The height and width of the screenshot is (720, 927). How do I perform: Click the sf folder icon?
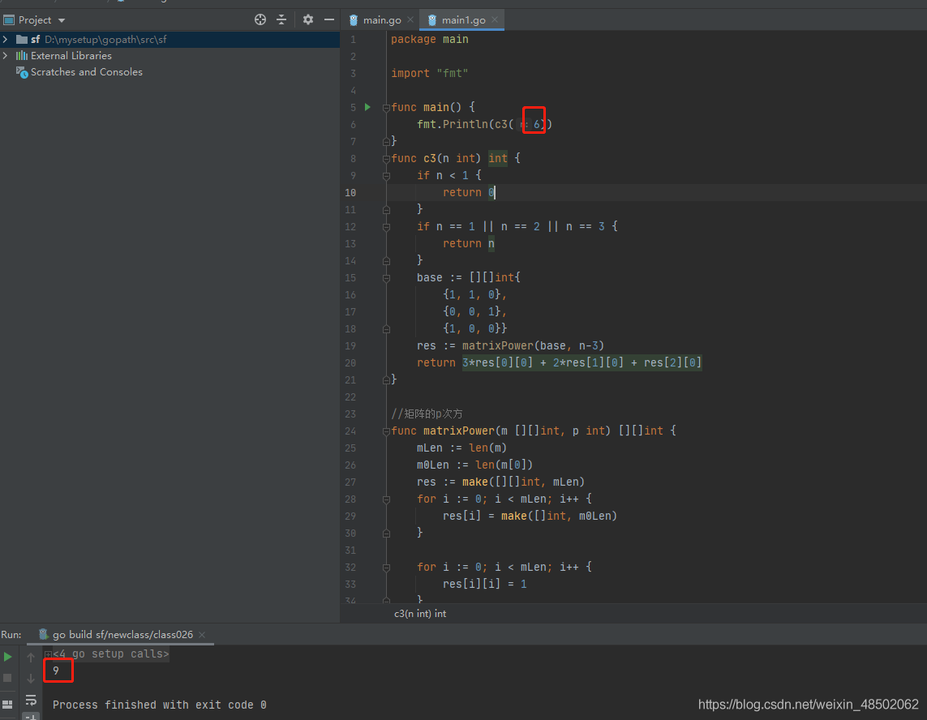click(22, 39)
